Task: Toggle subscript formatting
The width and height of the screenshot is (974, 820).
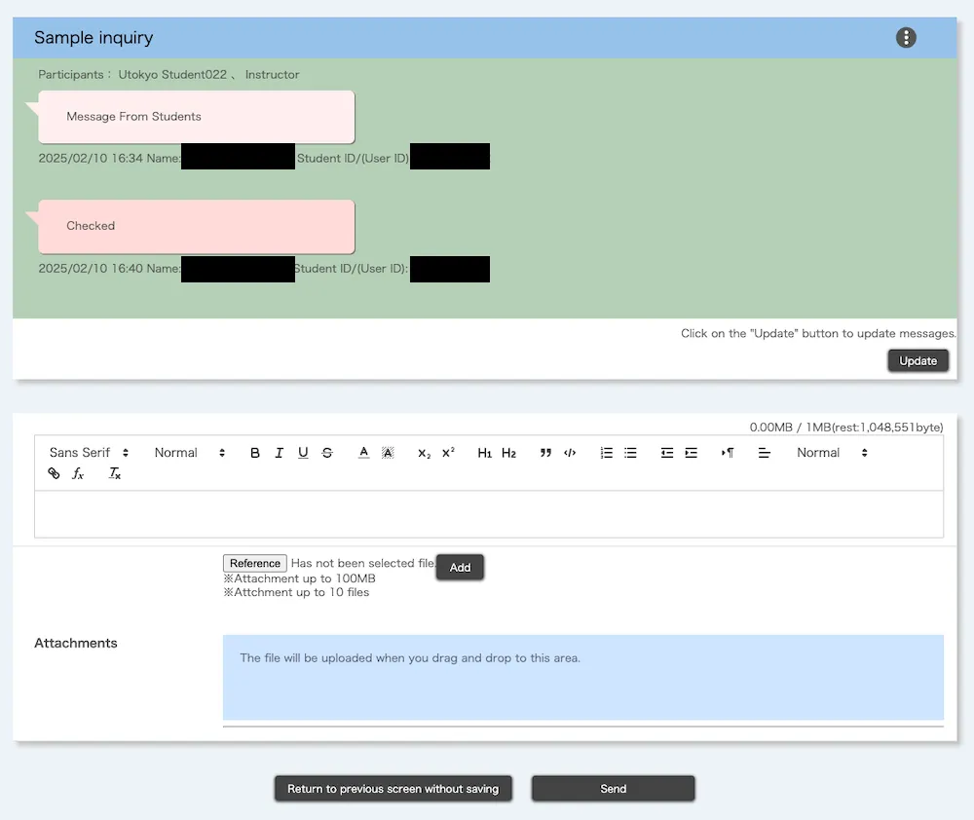Action: tap(424, 453)
